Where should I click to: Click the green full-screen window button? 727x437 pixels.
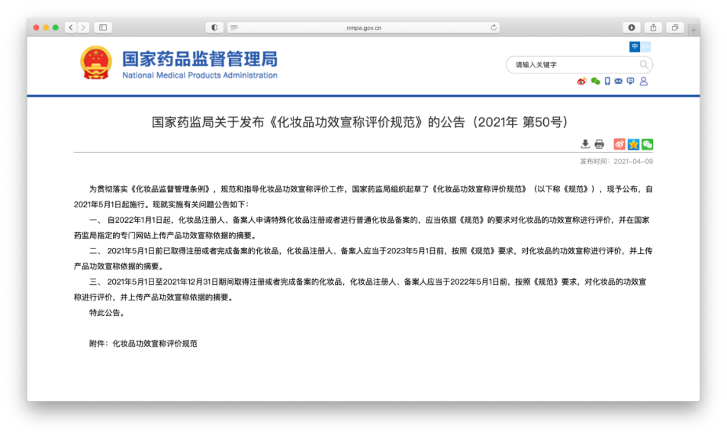pos(56,28)
